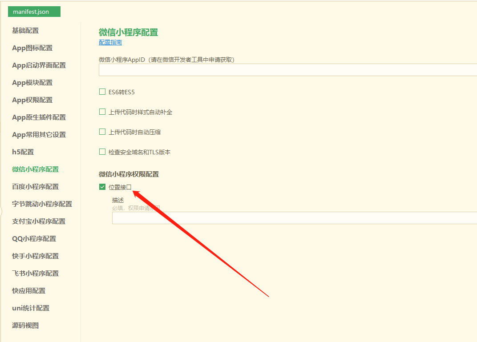The width and height of the screenshot is (477, 342).
Task: Open App原生插件配置 section
Action: [39, 117]
